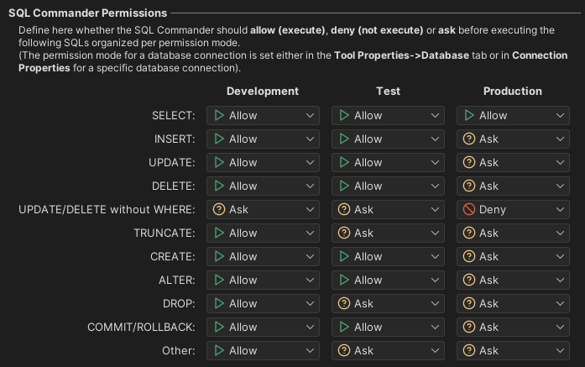
Task: Click the Allow icon for Production SELECT
Action: [x=468, y=115]
